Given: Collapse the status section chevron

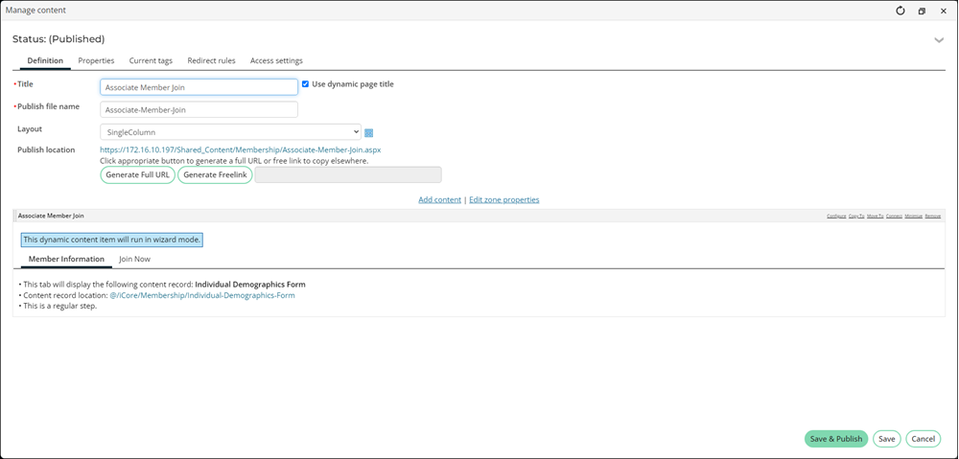Looking at the screenshot, I should [939, 40].
